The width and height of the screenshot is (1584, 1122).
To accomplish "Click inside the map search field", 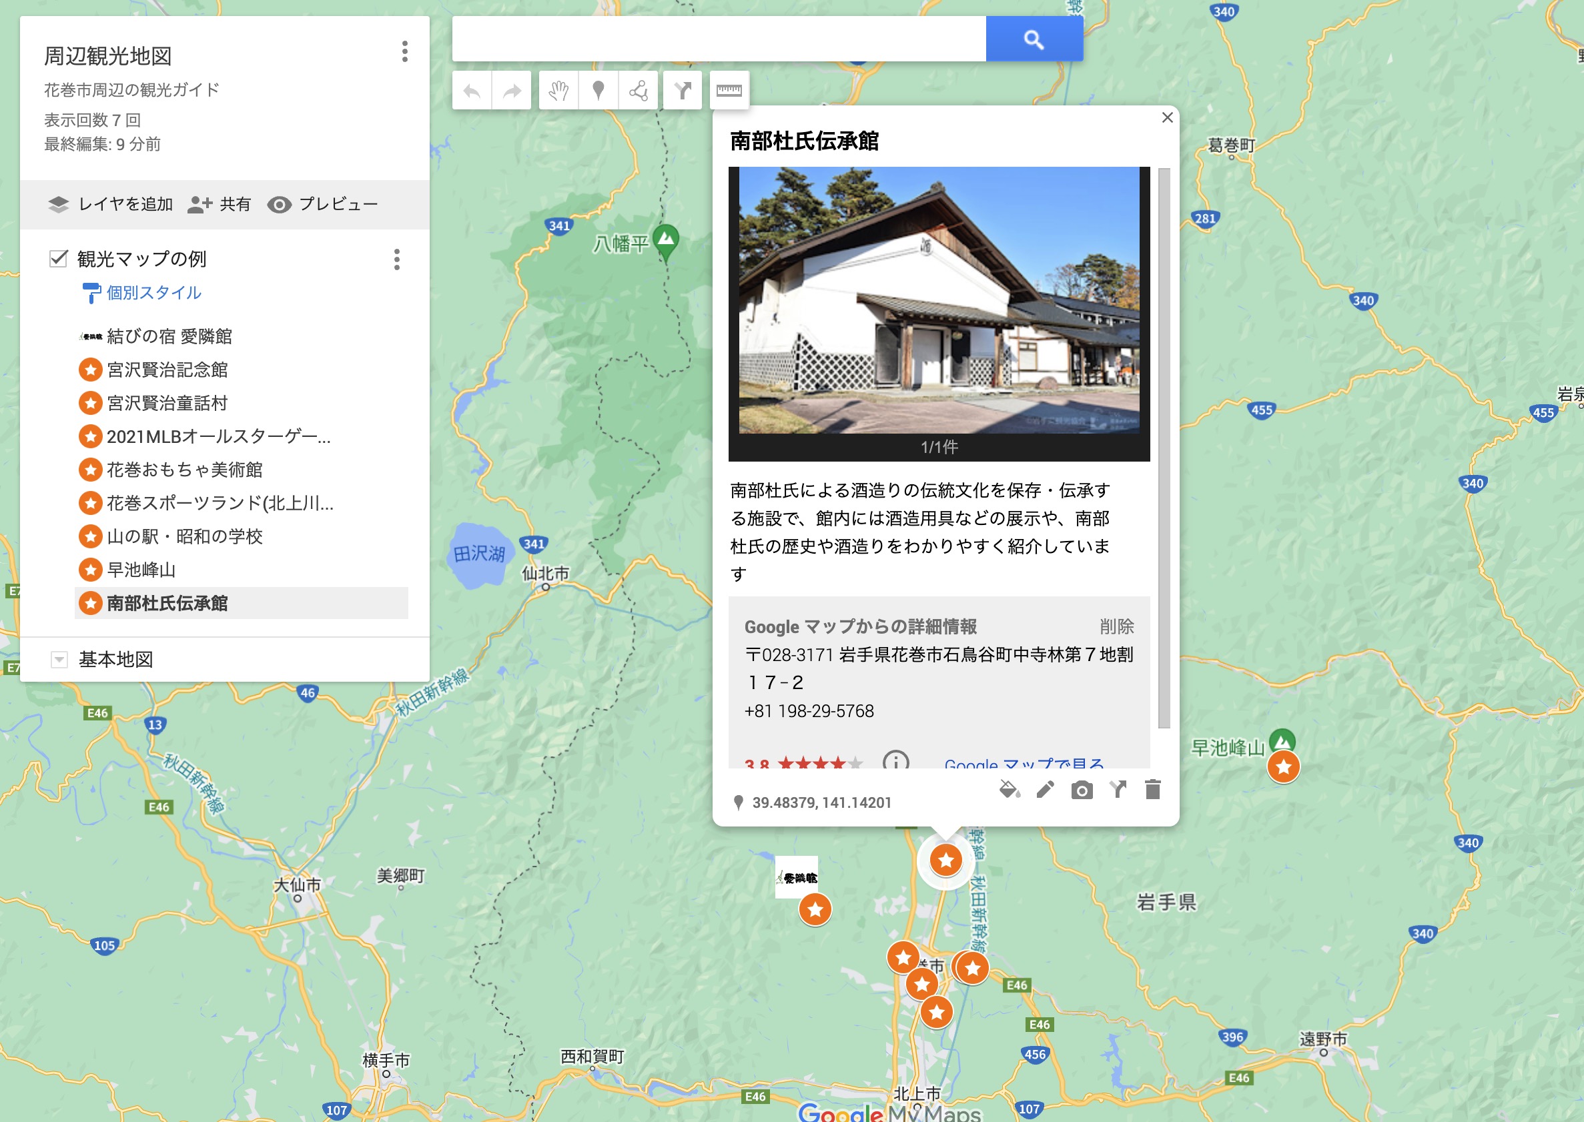I will [719, 39].
